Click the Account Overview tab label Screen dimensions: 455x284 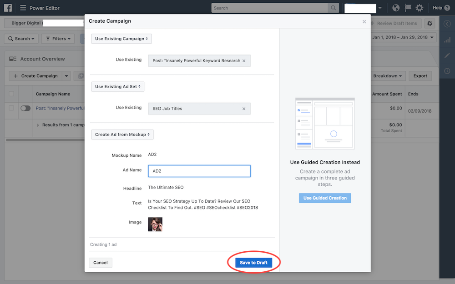tap(42, 59)
